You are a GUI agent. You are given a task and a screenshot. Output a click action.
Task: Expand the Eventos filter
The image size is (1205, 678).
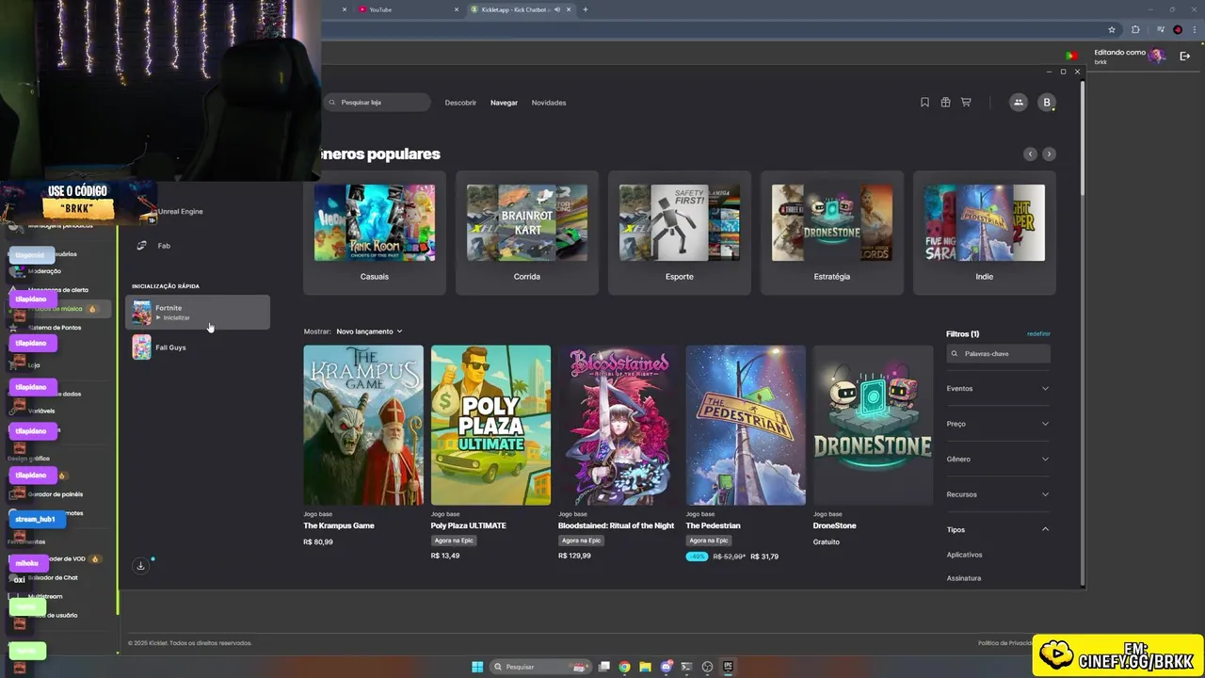pos(998,388)
